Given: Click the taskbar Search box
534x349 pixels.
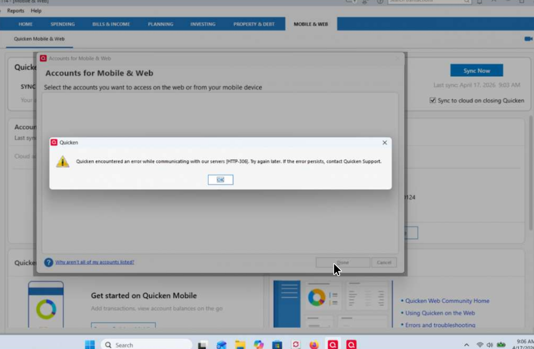Looking at the screenshot, I should click(147, 345).
